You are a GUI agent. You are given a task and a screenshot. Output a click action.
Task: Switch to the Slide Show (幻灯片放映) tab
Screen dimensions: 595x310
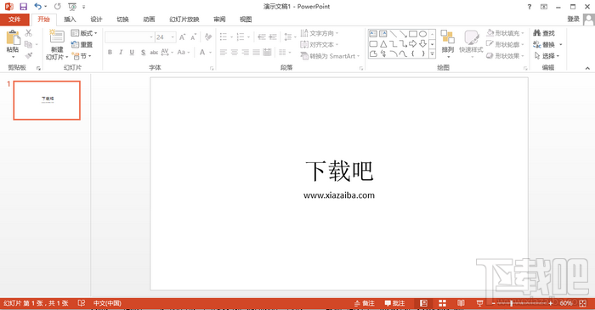coord(184,20)
